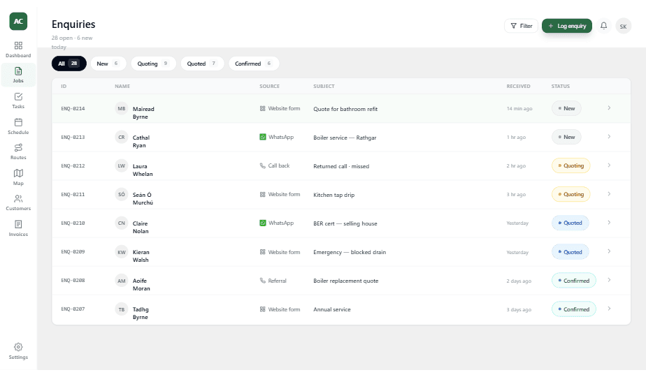The width and height of the screenshot is (646, 377).
Task: Click the STATUS column header
Action: (x=561, y=87)
